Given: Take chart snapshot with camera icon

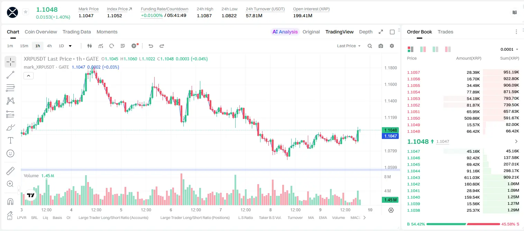Looking at the screenshot, I should [x=381, y=46].
